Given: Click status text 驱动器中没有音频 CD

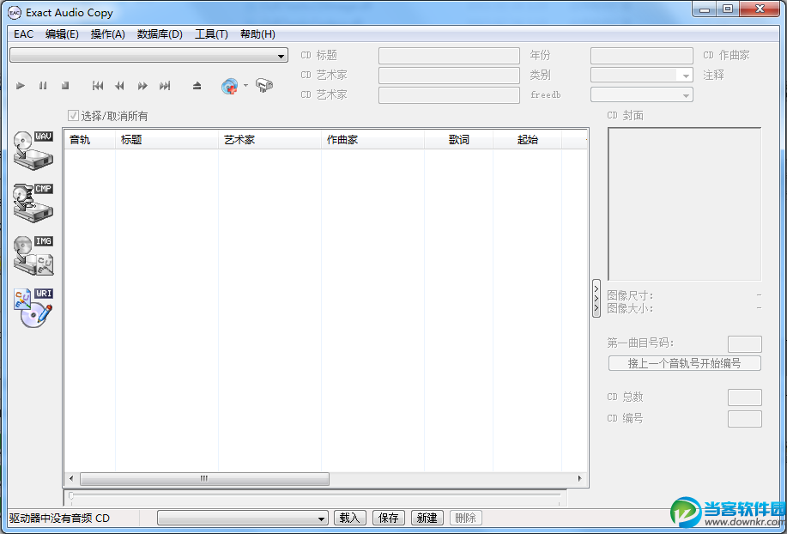Looking at the screenshot, I should (59, 518).
